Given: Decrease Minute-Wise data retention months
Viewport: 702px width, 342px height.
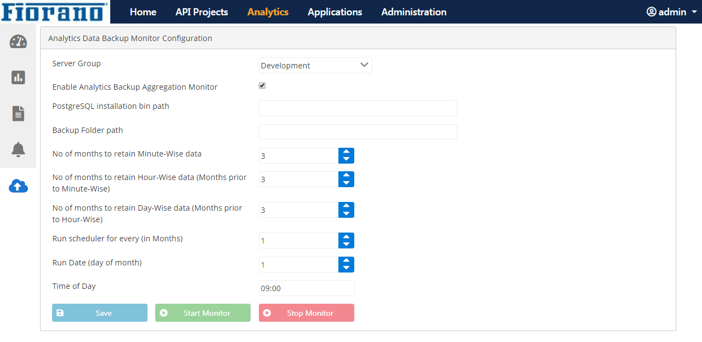Looking at the screenshot, I should (346, 159).
